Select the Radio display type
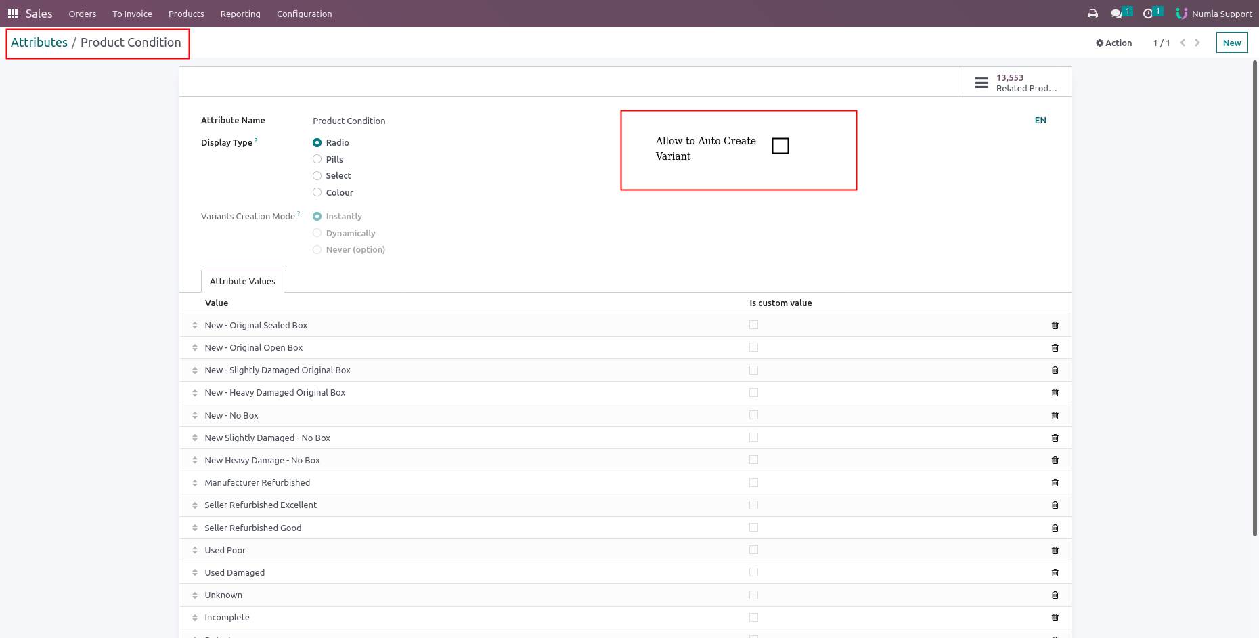 click(x=317, y=143)
